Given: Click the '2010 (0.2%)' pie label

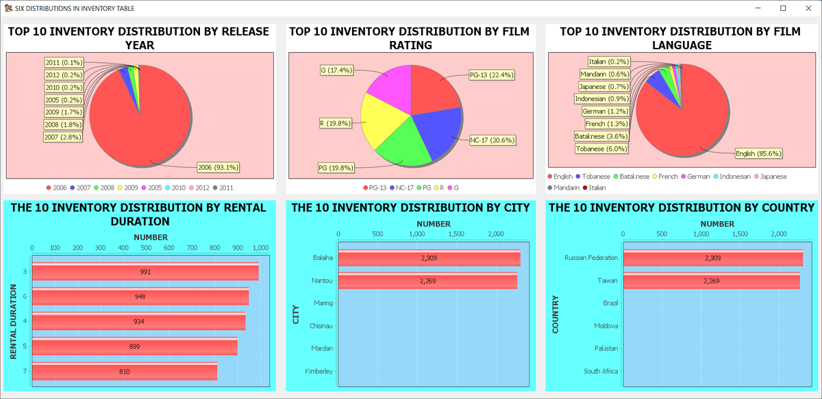Looking at the screenshot, I should coord(64,88).
